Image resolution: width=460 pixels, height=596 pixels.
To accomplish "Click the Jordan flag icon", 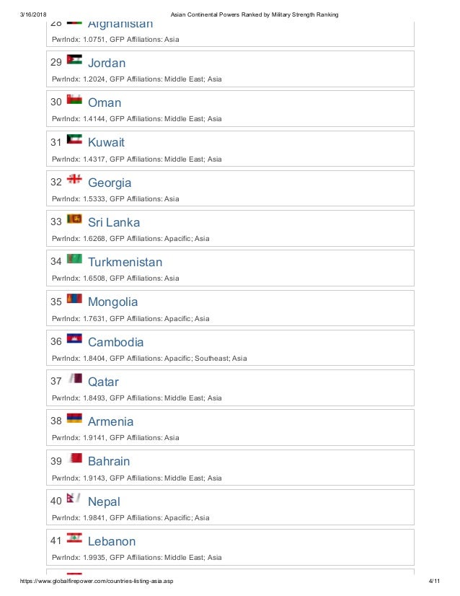I will [x=74, y=60].
